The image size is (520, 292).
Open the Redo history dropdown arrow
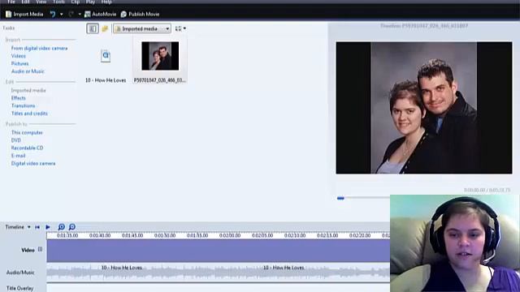(80, 15)
